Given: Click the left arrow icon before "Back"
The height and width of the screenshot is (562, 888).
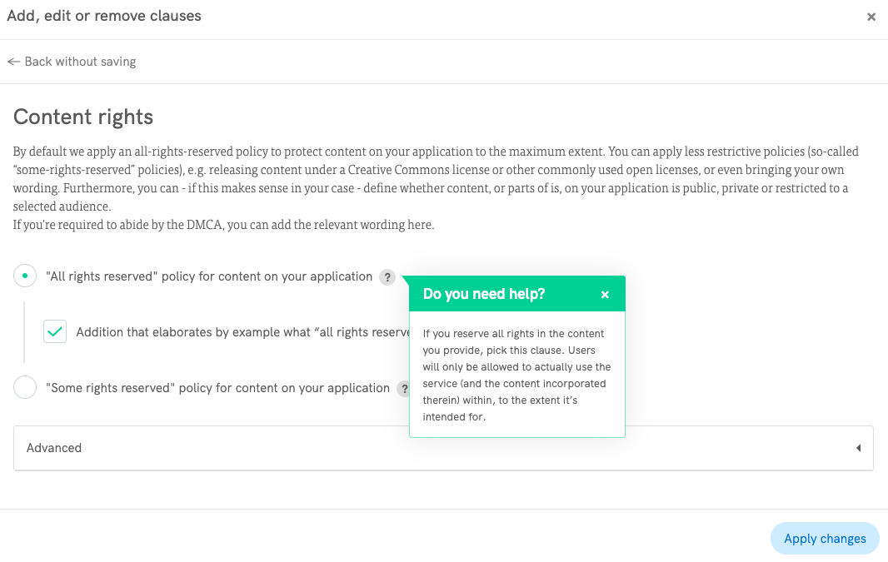Looking at the screenshot, I should click(x=13, y=62).
